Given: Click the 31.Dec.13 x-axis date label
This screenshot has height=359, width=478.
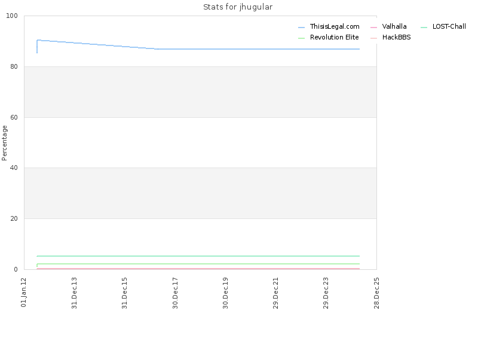Looking at the screenshot, I should 74,293.
